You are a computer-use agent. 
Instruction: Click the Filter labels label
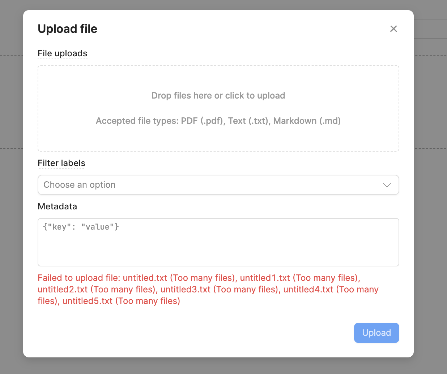click(61, 163)
